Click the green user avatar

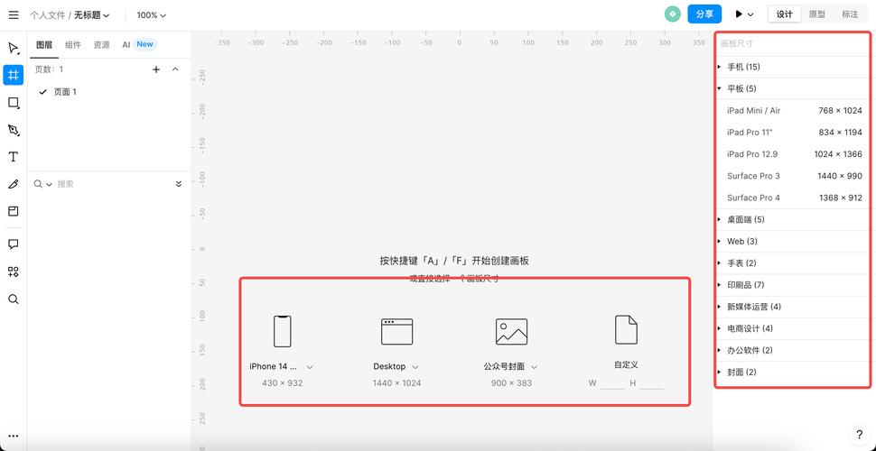672,14
